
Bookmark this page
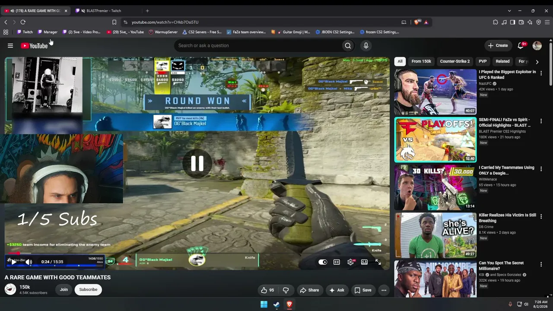[x=114, y=22]
